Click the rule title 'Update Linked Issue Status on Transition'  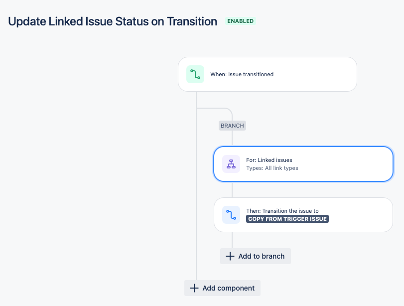click(x=113, y=21)
